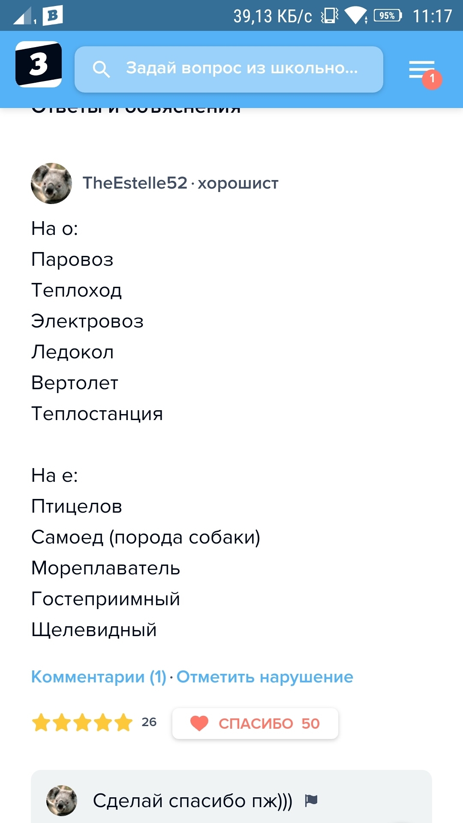Click Отметить нарушение link
Viewport: 463px width, 823px height.
click(265, 677)
